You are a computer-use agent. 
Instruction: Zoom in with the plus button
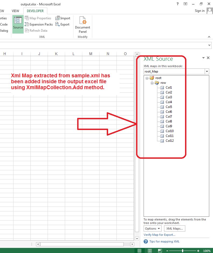point(198,251)
